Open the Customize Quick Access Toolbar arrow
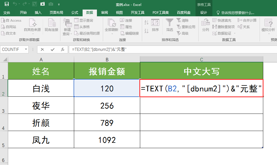The height and width of the screenshot is (165, 277). pyautogui.click(x=59, y=4)
